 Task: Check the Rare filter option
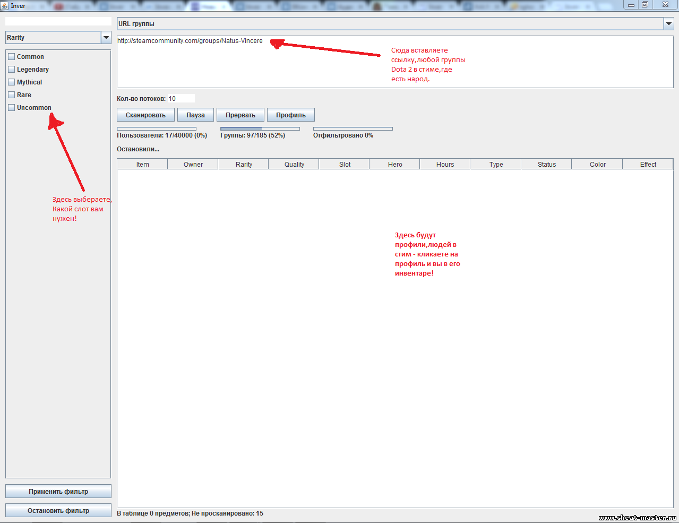12,95
